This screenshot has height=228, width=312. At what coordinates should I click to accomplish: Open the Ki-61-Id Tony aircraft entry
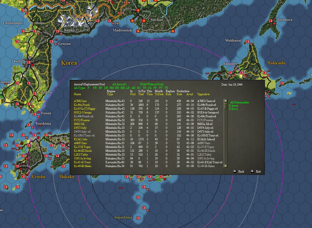pyautogui.click(x=82, y=162)
